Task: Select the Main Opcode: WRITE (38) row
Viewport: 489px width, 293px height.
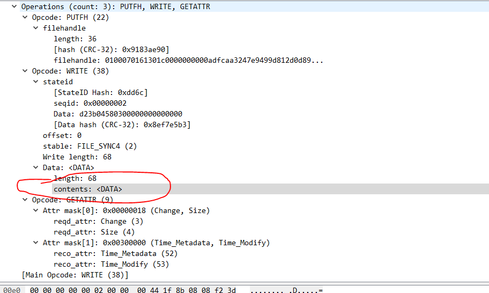Action: [75, 275]
